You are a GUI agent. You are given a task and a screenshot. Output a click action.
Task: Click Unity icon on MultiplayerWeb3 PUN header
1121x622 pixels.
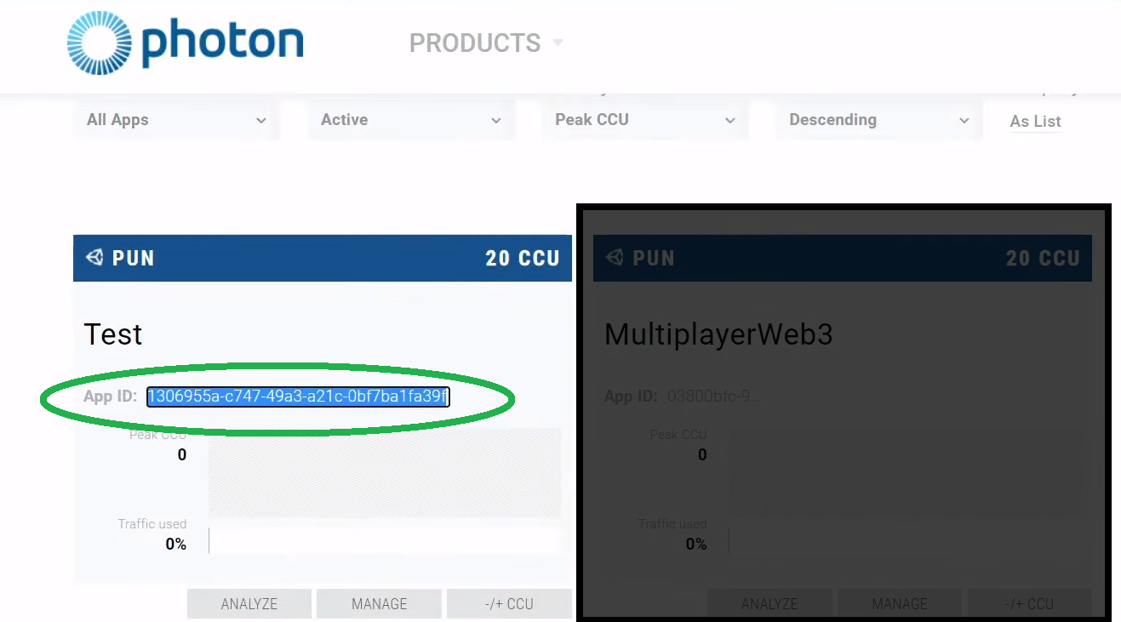615,258
